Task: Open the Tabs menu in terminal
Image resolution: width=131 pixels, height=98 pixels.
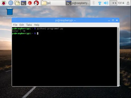Action: 29,25
